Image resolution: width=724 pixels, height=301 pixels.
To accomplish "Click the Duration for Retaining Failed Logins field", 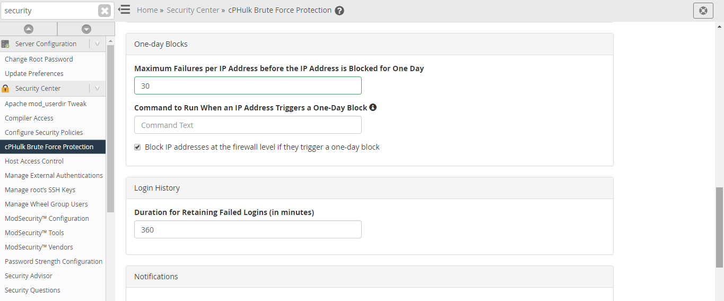I will click(248, 230).
